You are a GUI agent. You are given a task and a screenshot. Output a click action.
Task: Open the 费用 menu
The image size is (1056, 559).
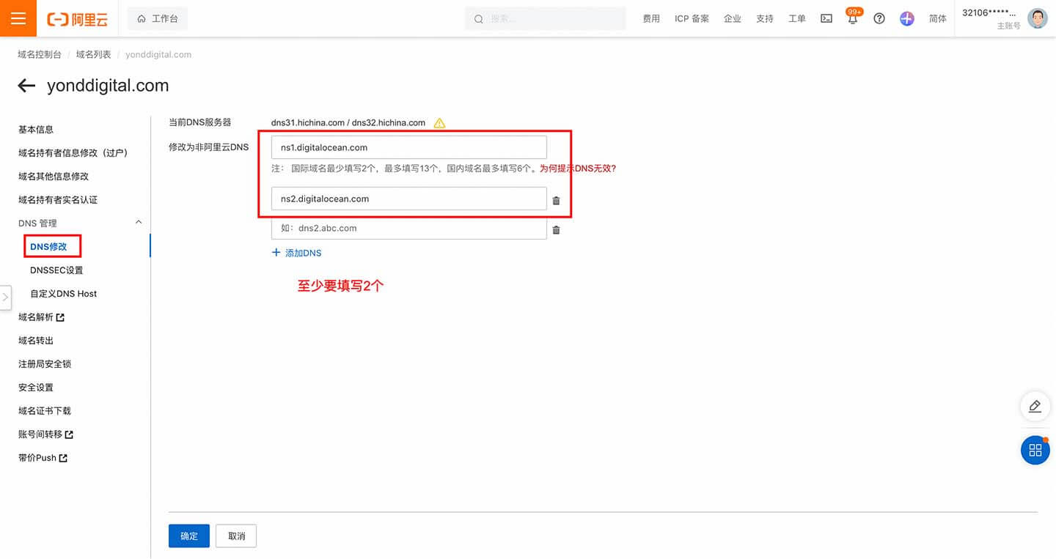pyautogui.click(x=651, y=18)
